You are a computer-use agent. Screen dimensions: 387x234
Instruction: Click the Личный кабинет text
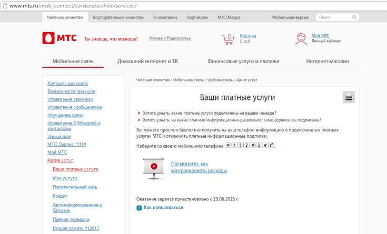pos(326,41)
